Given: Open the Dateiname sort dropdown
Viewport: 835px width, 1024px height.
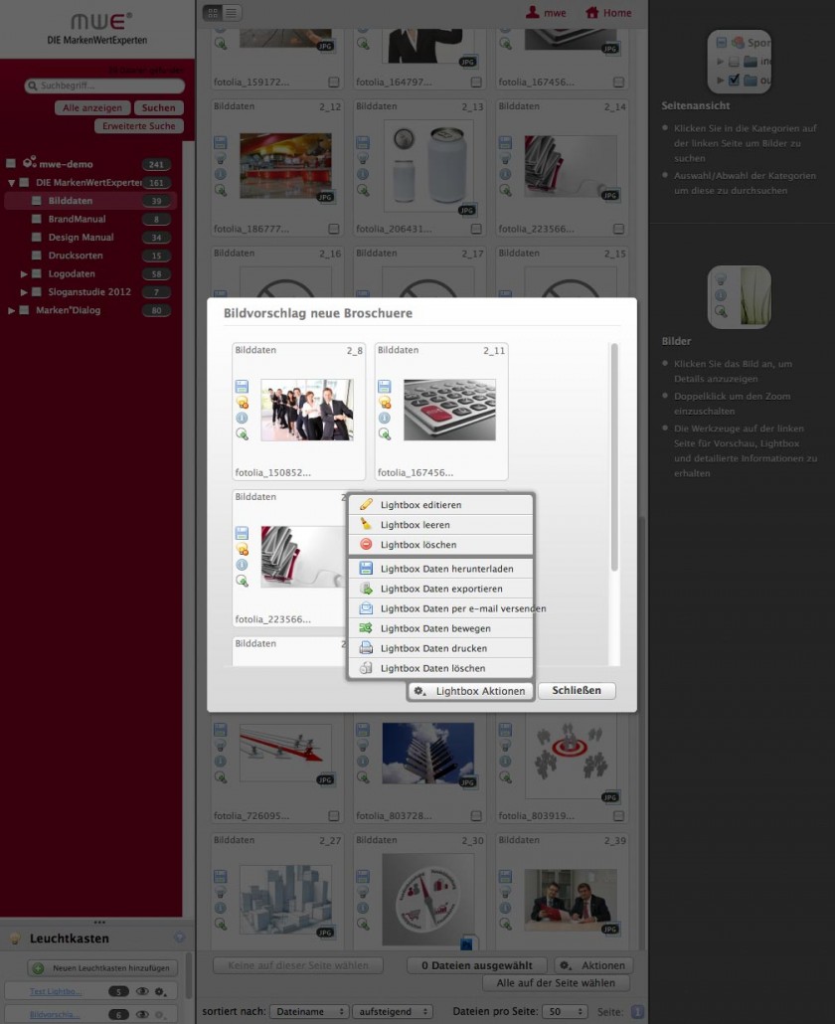Looking at the screenshot, I should [309, 1011].
